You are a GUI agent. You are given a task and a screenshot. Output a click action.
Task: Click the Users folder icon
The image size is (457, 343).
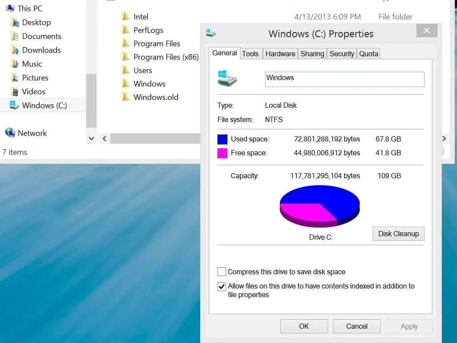[125, 70]
